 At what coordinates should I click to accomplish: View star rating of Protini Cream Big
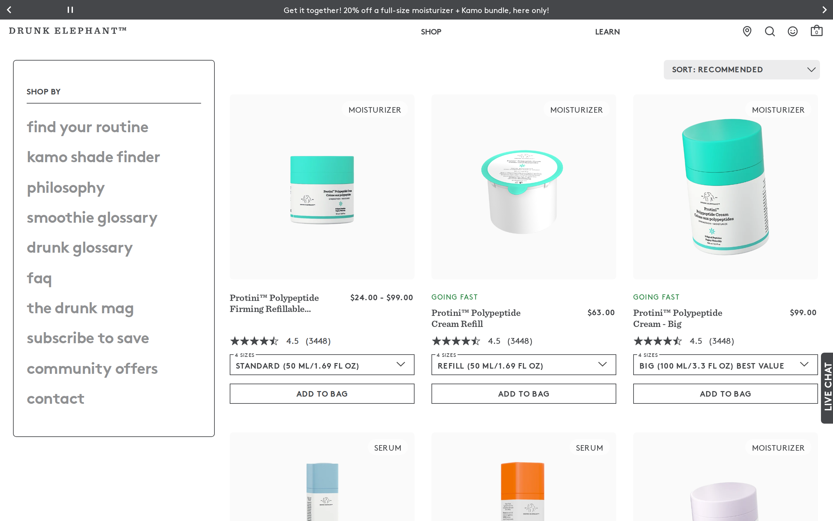click(x=657, y=341)
